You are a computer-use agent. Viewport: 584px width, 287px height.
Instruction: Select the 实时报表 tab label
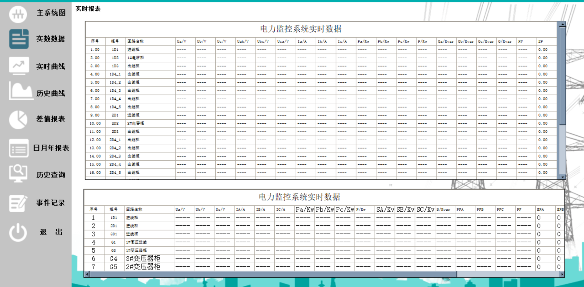pos(88,9)
